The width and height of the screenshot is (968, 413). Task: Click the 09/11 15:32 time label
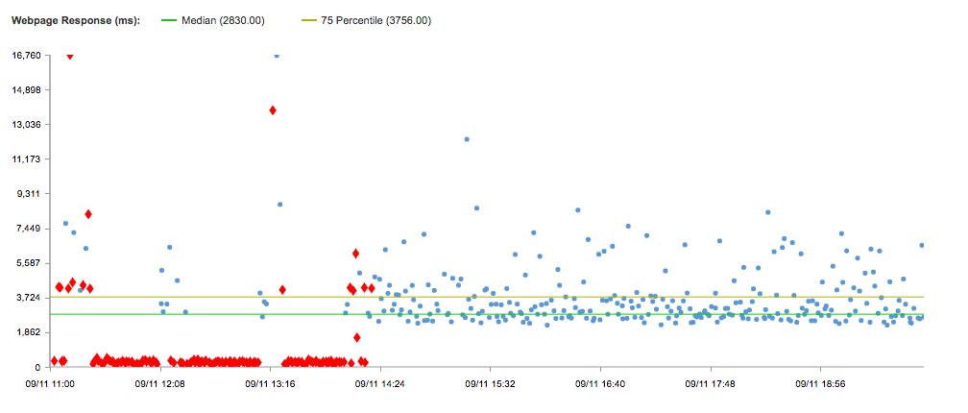pyautogui.click(x=490, y=383)
